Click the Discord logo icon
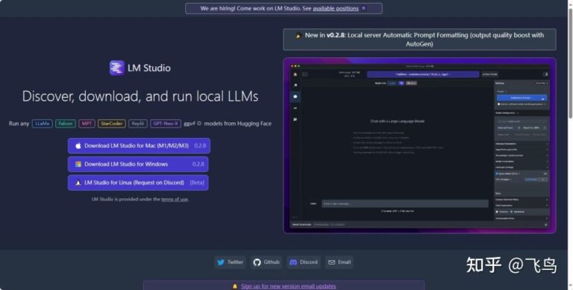 pos(293,262)
